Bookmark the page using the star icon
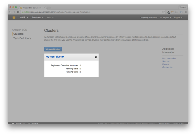196x135 pixels. point(163,12)
